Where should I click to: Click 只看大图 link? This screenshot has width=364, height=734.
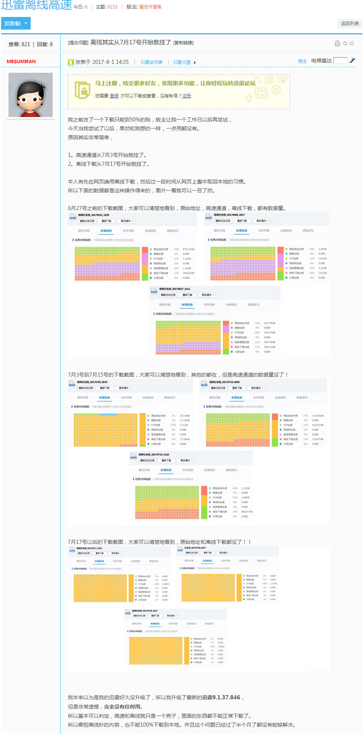pyautogui.click(x=182, y=62)
